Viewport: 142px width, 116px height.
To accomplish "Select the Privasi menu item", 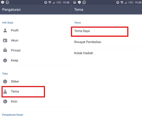I will pyautogui.click(x=36, y=50).
